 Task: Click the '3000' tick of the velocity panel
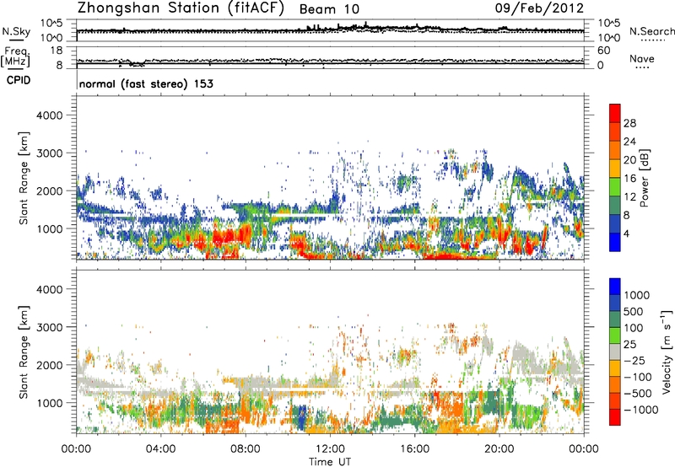[50, 327]
